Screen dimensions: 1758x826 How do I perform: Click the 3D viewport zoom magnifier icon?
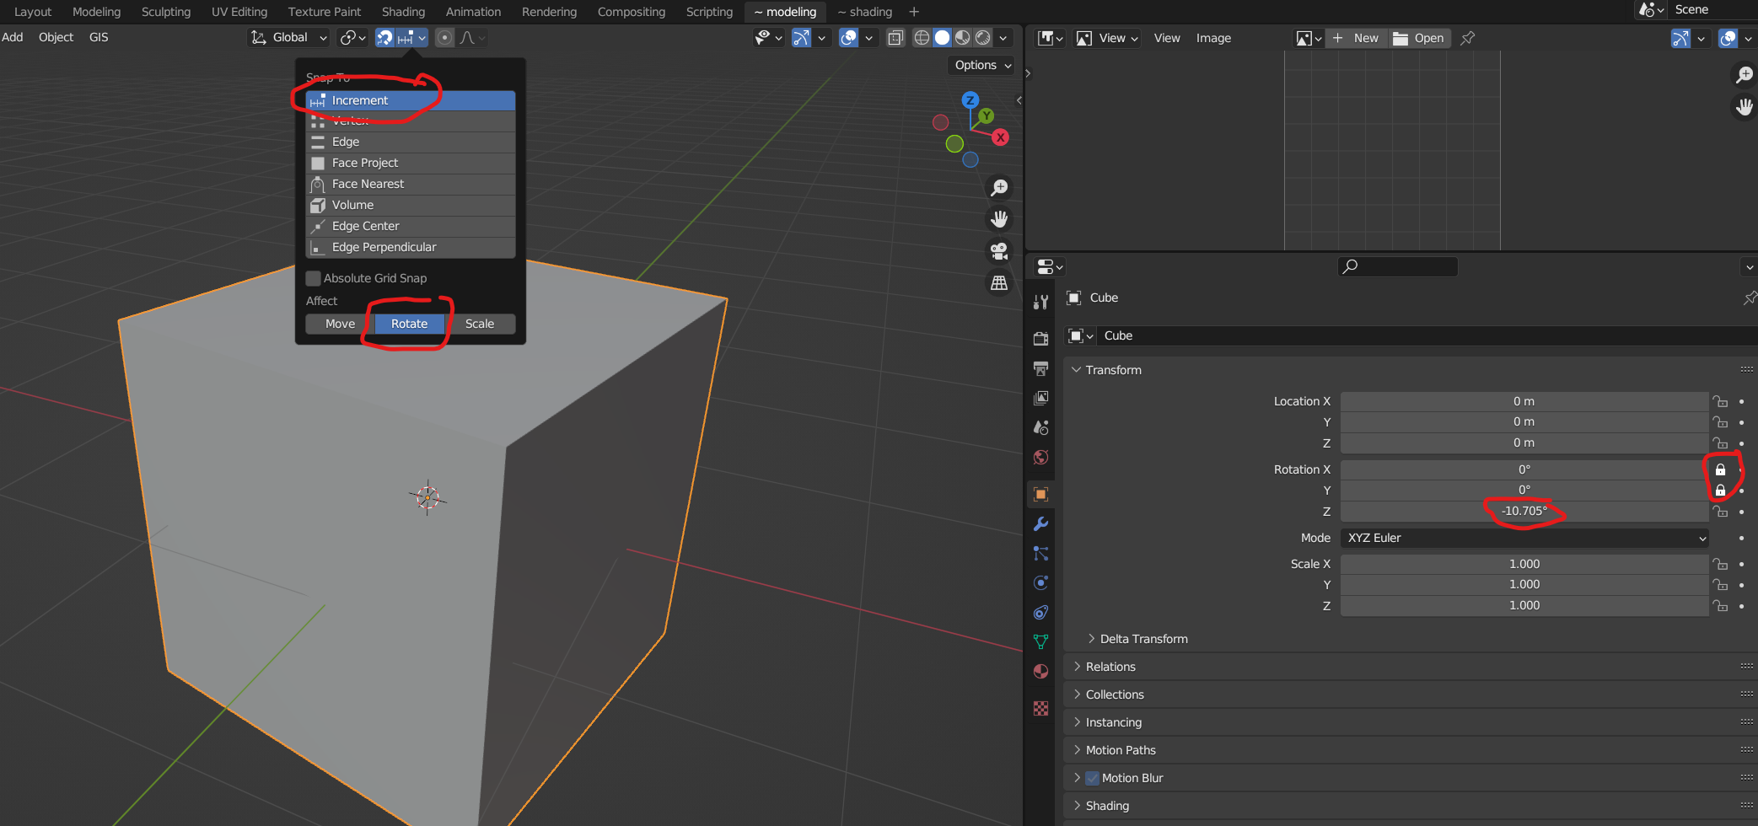999,187
